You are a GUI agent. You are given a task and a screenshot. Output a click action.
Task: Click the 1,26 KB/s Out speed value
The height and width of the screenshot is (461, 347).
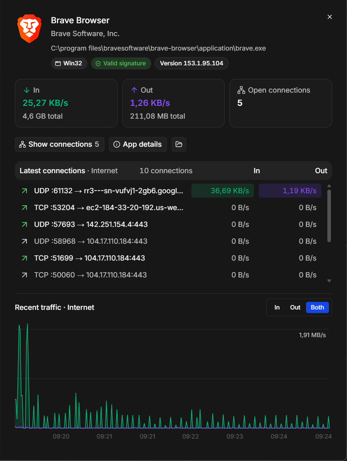(150, 103)
